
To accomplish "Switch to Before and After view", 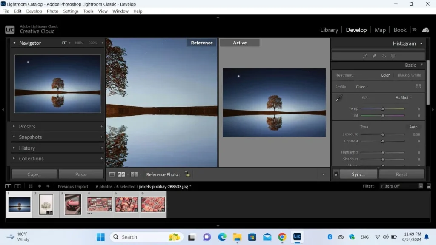I will pos(134,174).
